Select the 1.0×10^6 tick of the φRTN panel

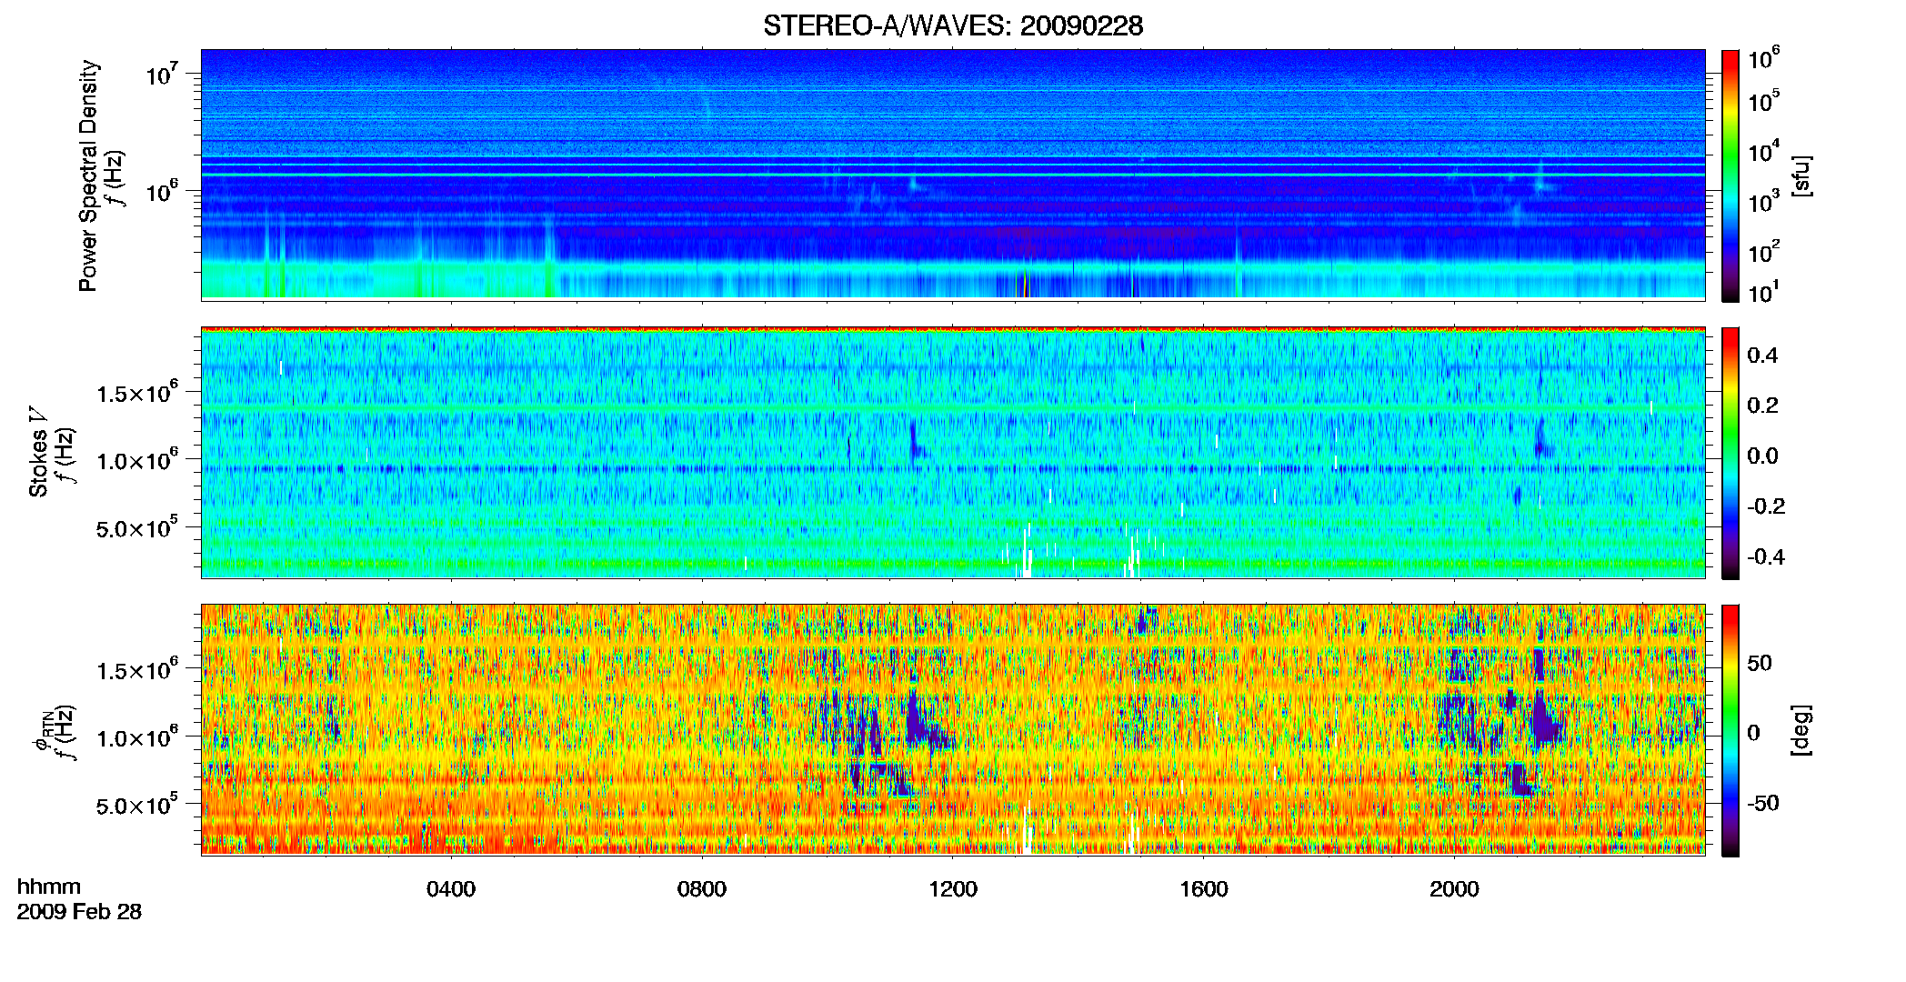click(x=138, y=736)
